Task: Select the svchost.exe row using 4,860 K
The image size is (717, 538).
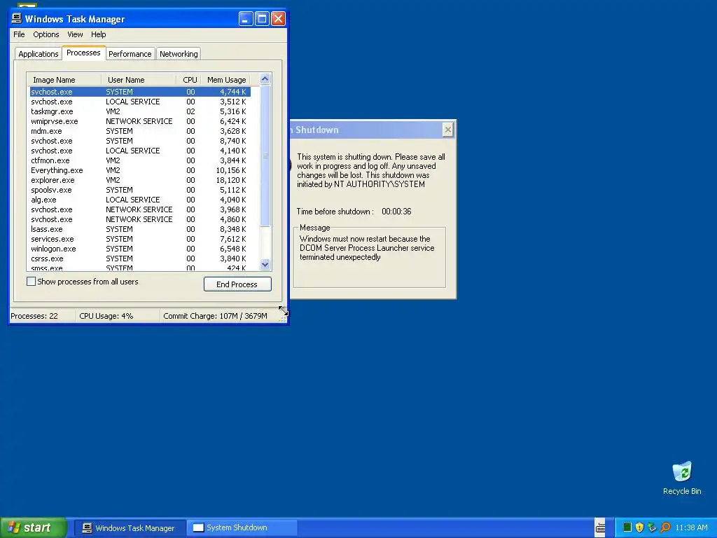Action: pyautogui.click(x=140, y=219)
